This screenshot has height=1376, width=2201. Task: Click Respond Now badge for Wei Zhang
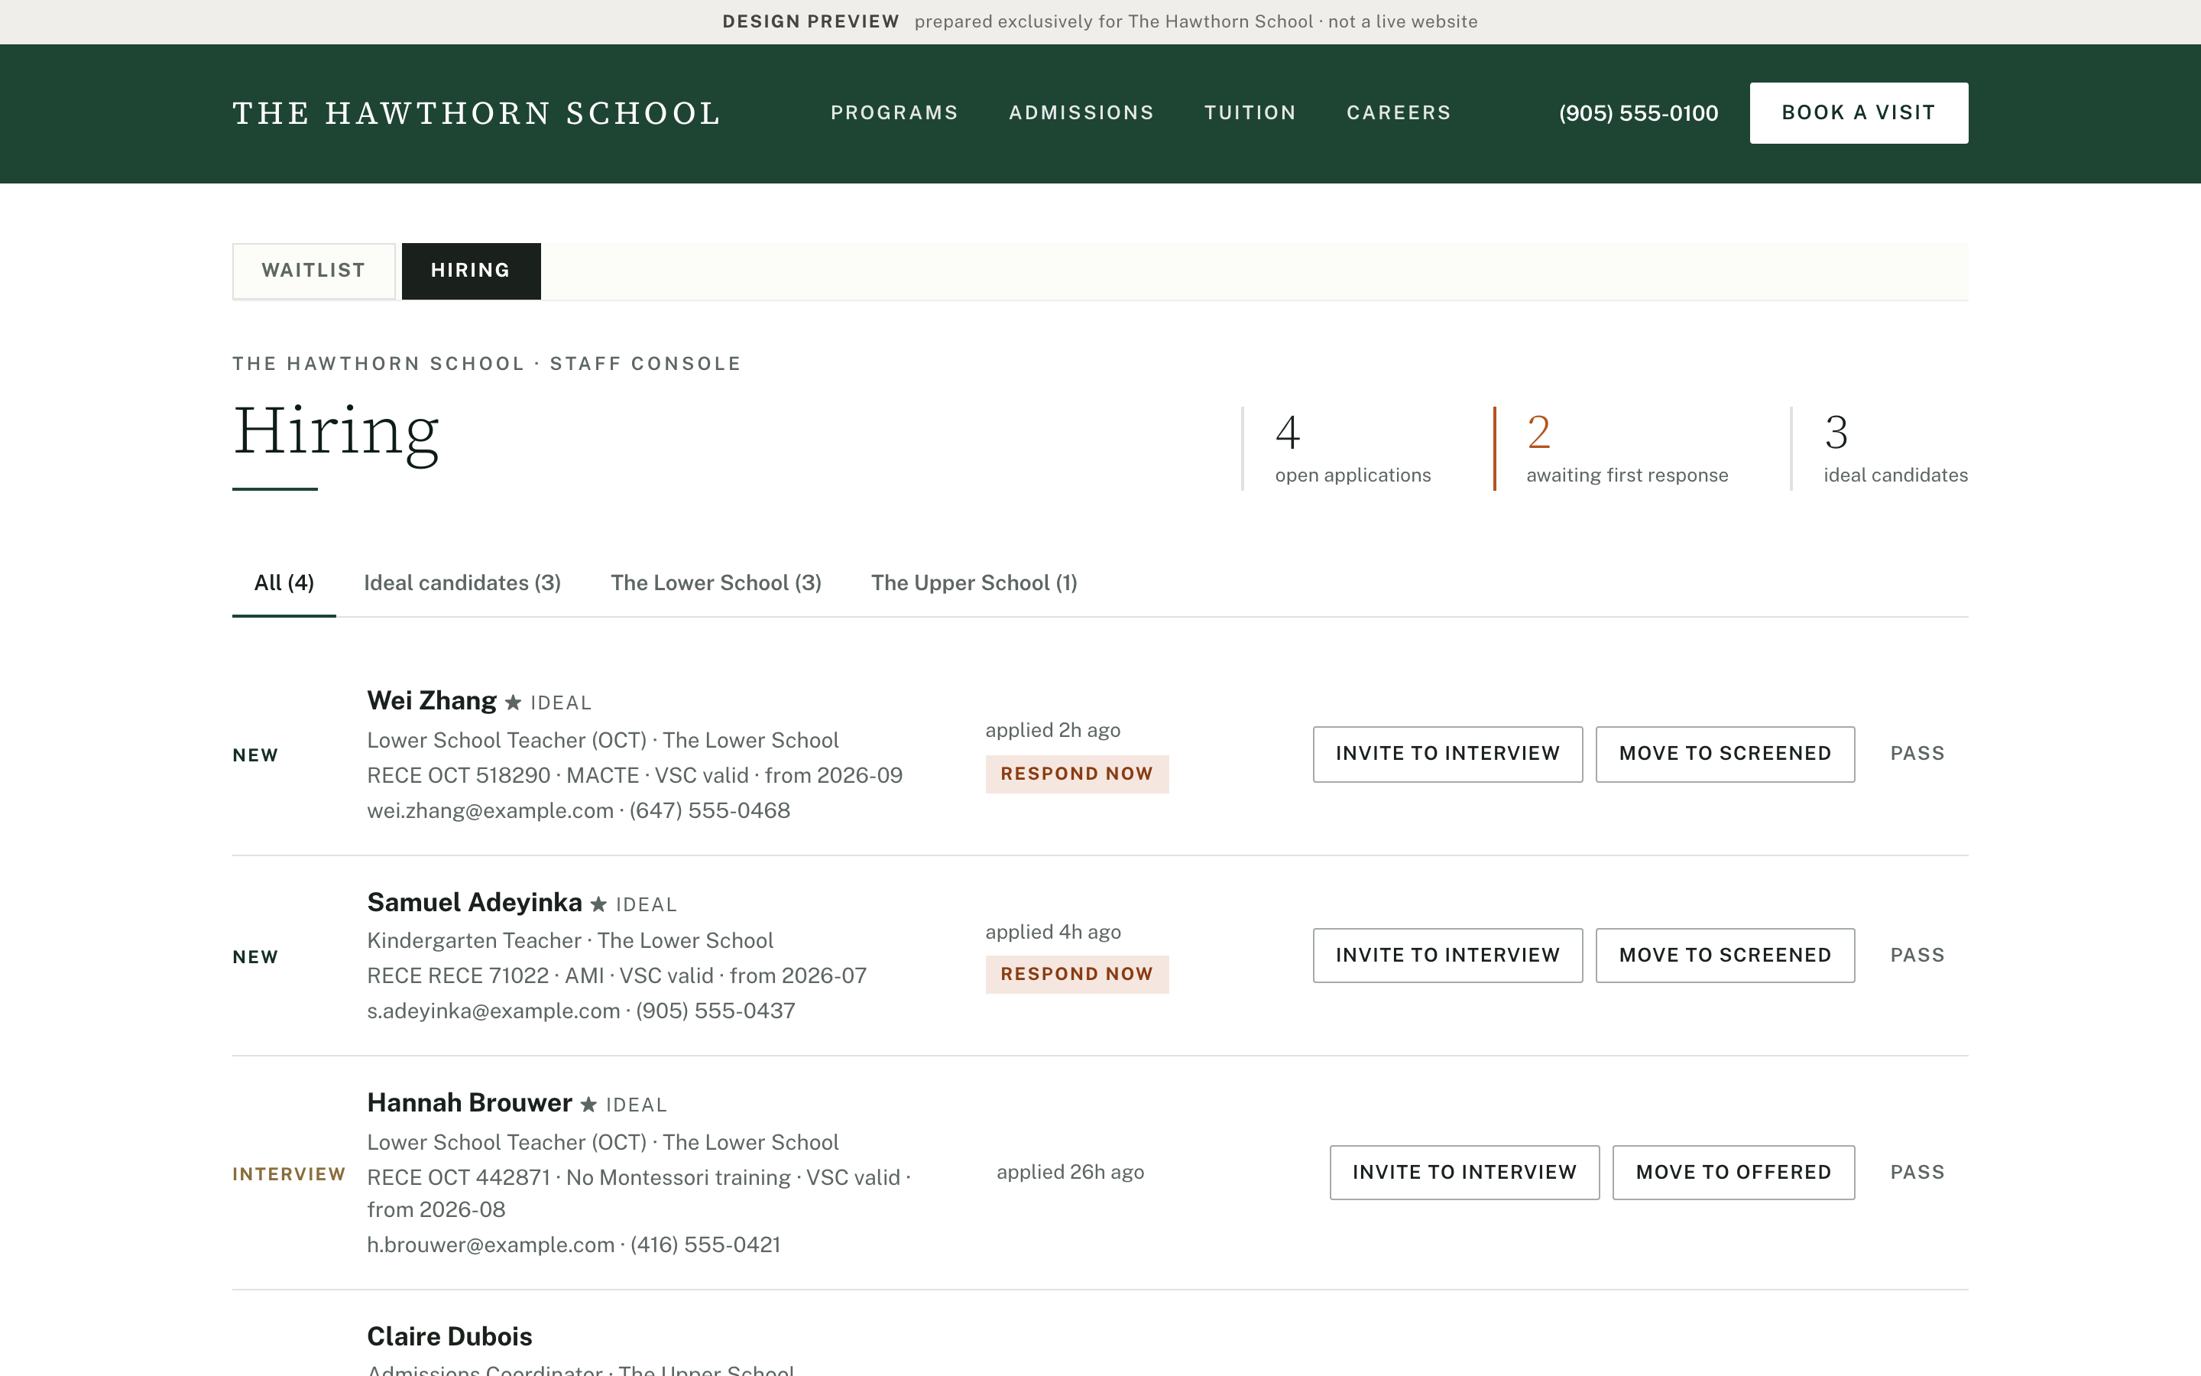1077,774
